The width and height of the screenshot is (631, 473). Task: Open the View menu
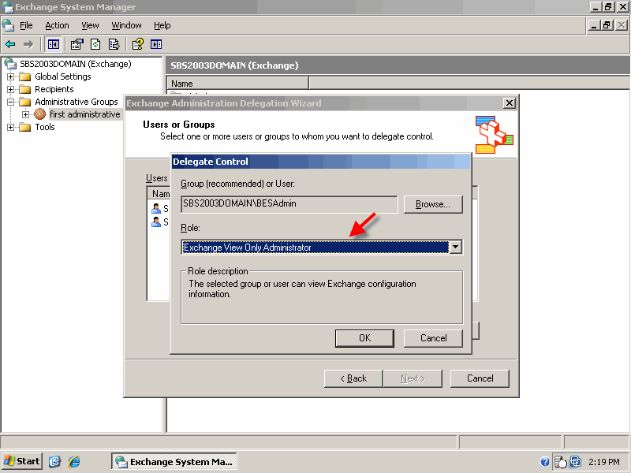point(90,25)
